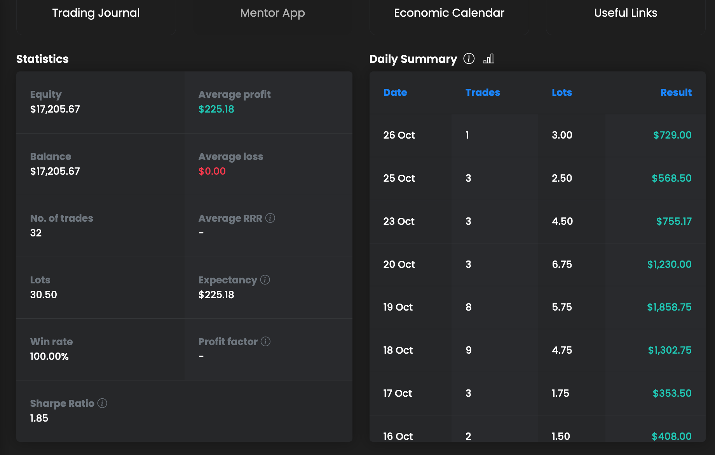Select the 25 Oct summary row
Screen dimensions: 715x455
click(399, 178)
